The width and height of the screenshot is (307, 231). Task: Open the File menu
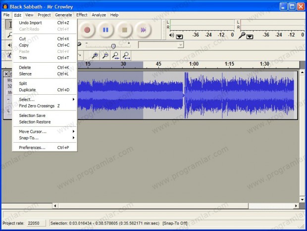[6, 15]
